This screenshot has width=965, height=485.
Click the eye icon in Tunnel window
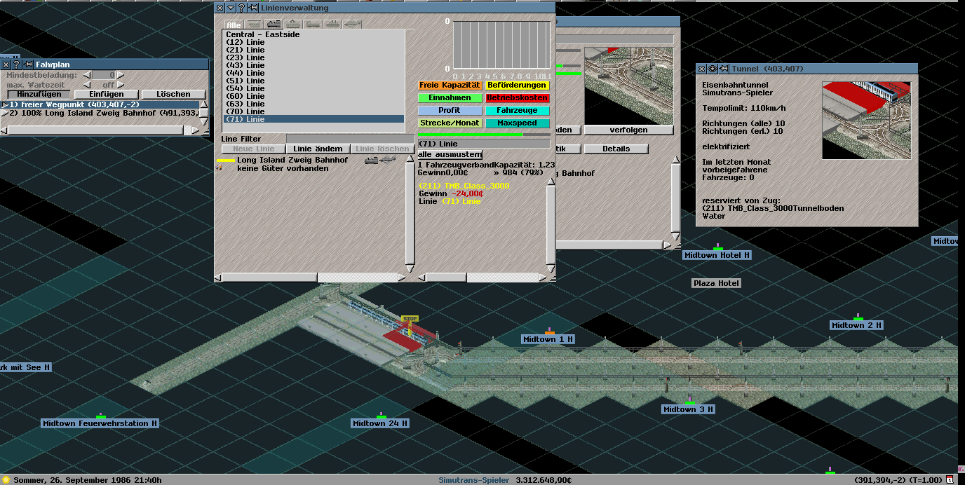click(x=711, y=69)
